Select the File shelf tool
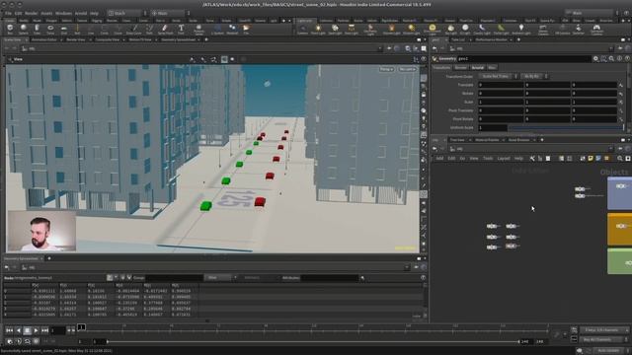 point(246,29)
